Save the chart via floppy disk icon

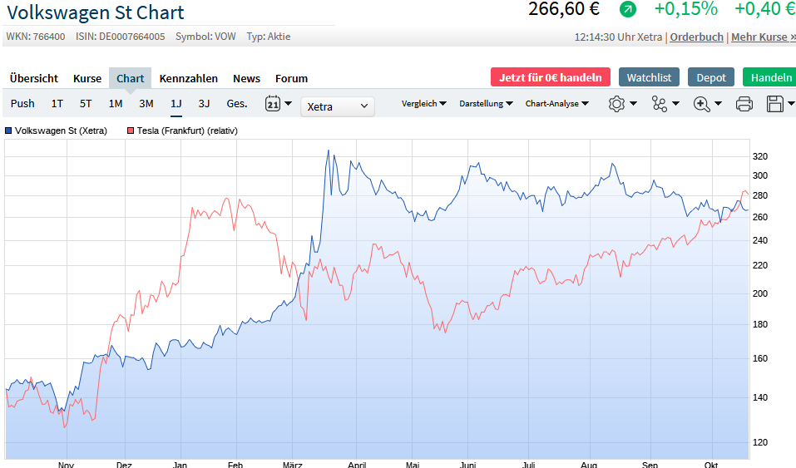pyautogui.click(x=774, y=104)
